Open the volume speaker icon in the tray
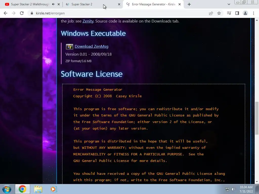This screenshot has width=259, height=194. click(233, 189)
